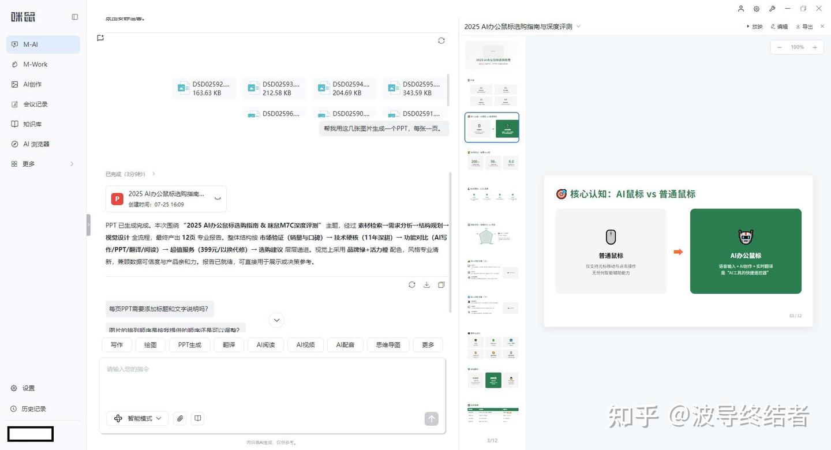This screenshot has height=450, width=831.
Task: Open 会议记录 in sidebar
Action: coord(43,104)
